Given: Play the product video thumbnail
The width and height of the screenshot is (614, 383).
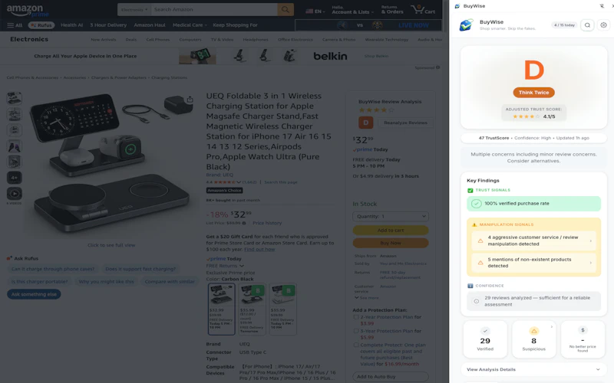Looking at the screenshot, I should [x=14, y=194].
